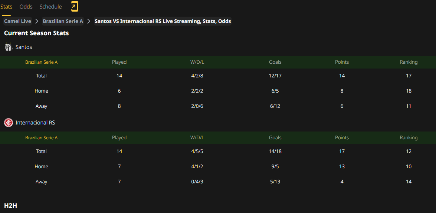
Task: Go to Camel Live breadcrumb link
Action: tap(17, 21)
